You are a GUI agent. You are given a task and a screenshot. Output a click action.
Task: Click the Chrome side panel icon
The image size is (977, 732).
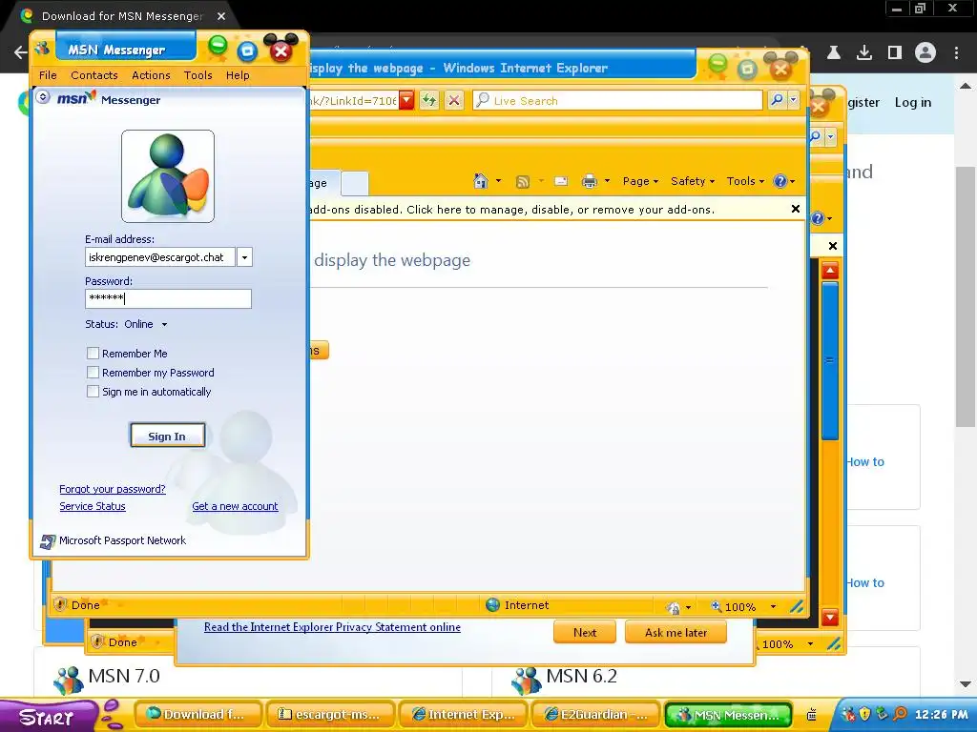click(x=895, y=53)
